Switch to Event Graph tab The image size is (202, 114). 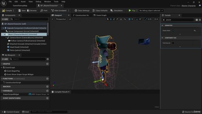click(x=100, y=15)
